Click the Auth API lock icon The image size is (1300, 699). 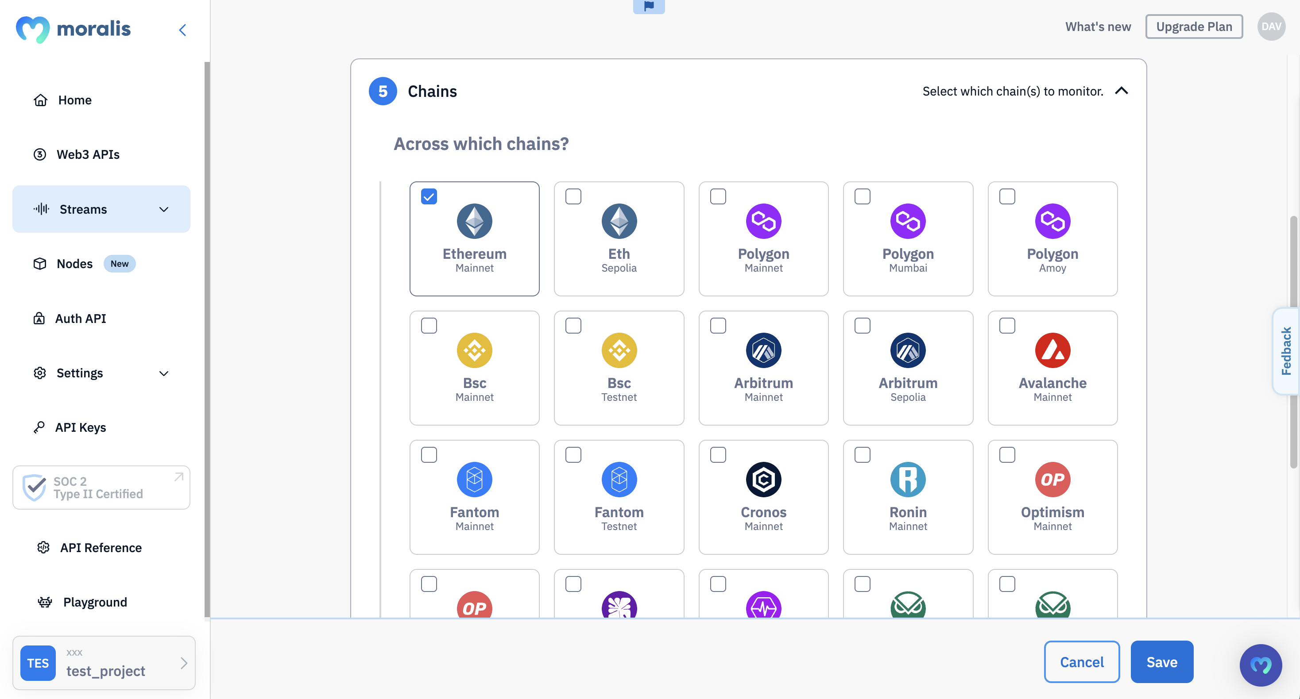(x=39, y=318)
